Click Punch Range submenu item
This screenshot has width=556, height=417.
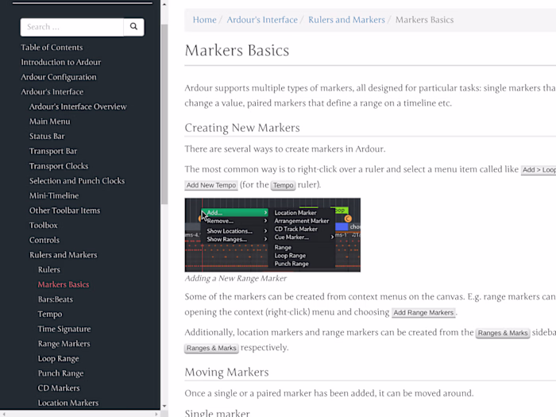[x=292, y=264]
